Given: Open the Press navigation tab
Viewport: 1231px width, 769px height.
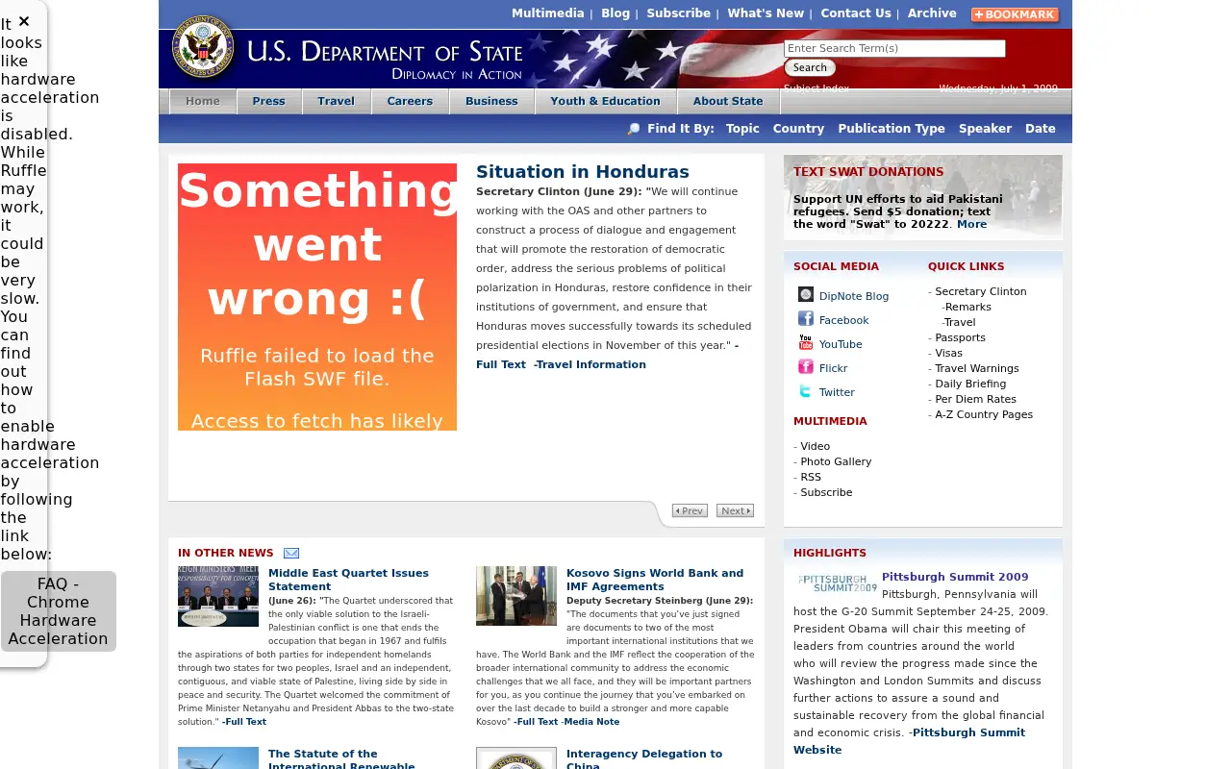Looking at the screenshot, I should [269, 101].
